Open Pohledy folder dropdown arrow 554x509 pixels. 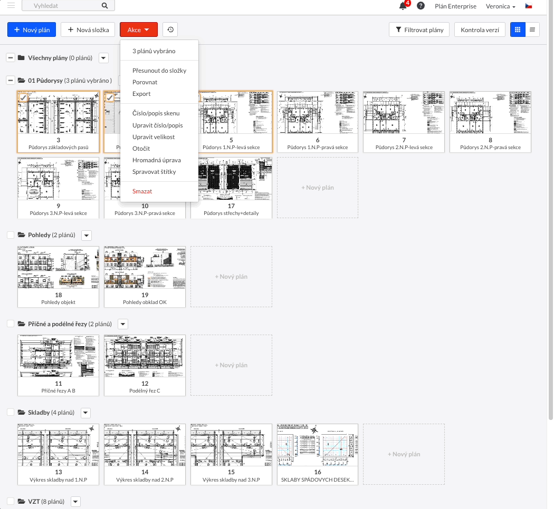click(87, 236)
